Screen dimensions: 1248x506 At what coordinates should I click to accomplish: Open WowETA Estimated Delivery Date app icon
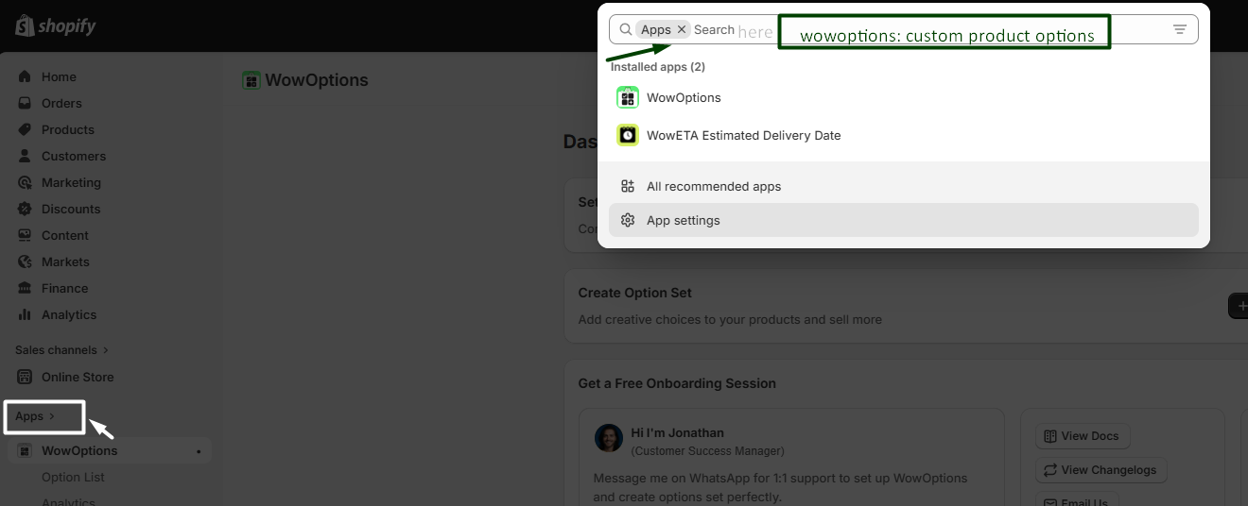pos(628,135)
